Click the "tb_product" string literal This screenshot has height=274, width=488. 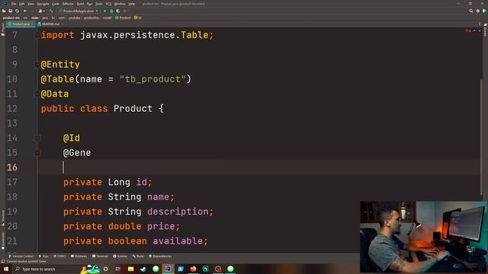(x=152, y=79)
